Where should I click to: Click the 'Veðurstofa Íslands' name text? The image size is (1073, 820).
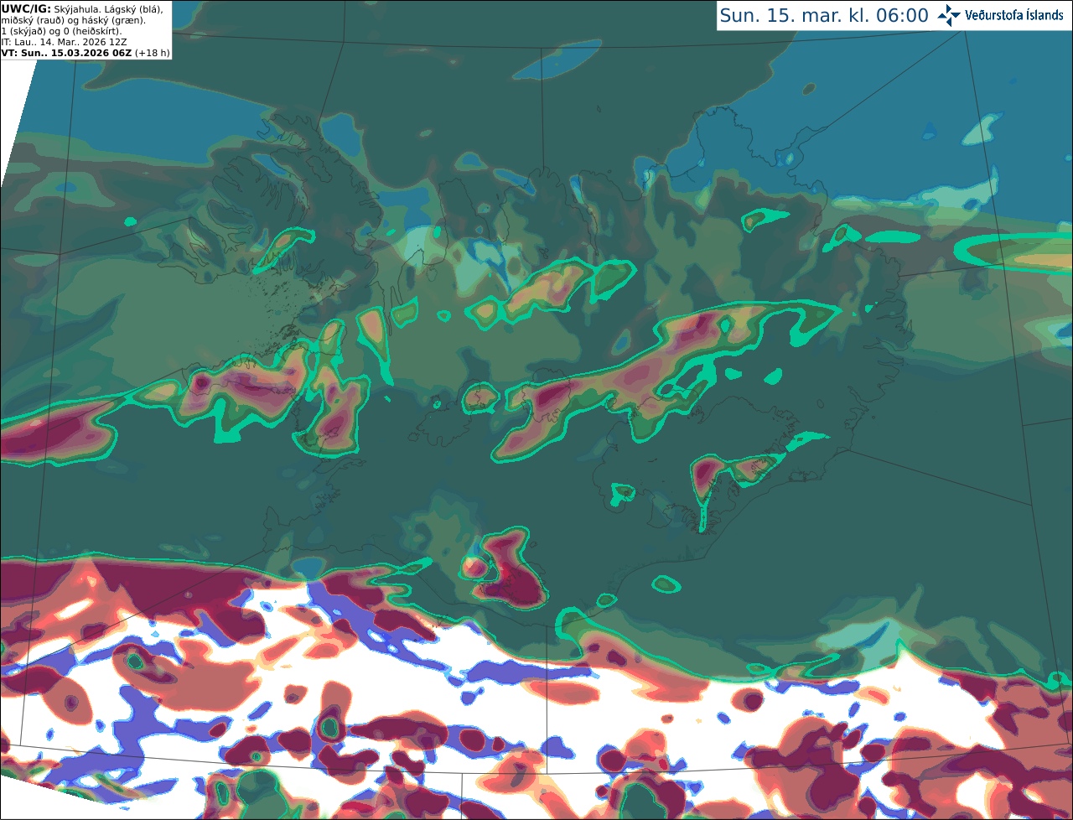pos(1013,15)
